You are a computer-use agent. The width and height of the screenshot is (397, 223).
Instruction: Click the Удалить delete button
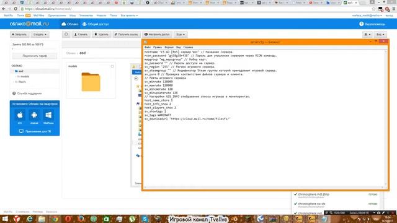[101, 35]
